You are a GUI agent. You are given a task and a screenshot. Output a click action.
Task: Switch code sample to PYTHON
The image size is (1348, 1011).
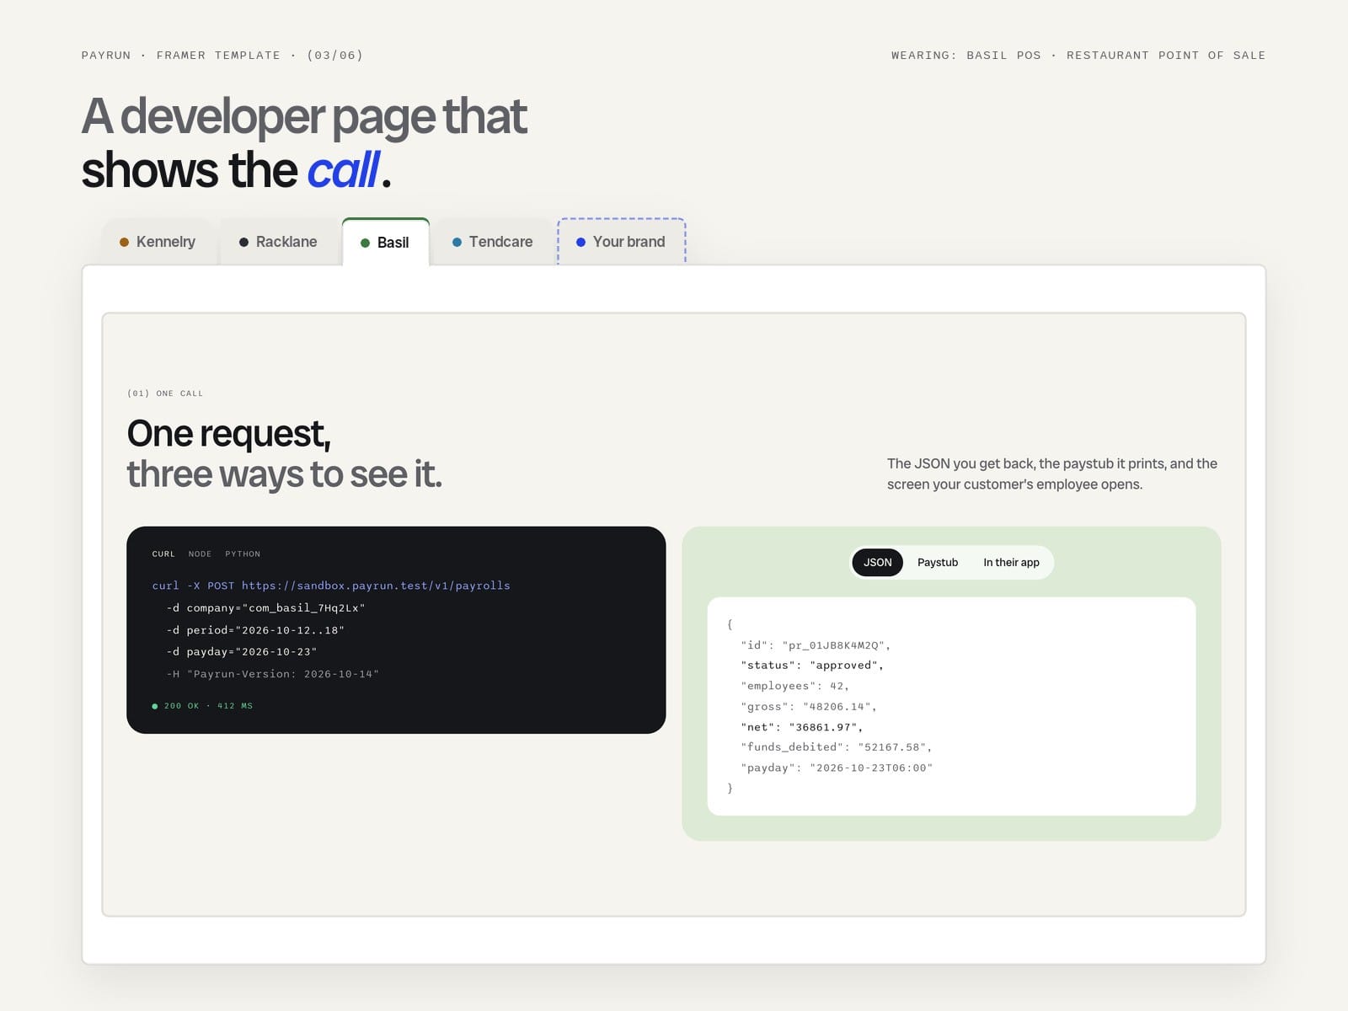point(243,554)
